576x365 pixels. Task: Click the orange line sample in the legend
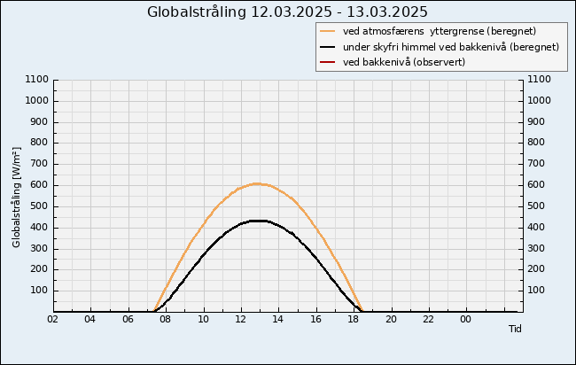pyautogui.click(x=328, y=30)
